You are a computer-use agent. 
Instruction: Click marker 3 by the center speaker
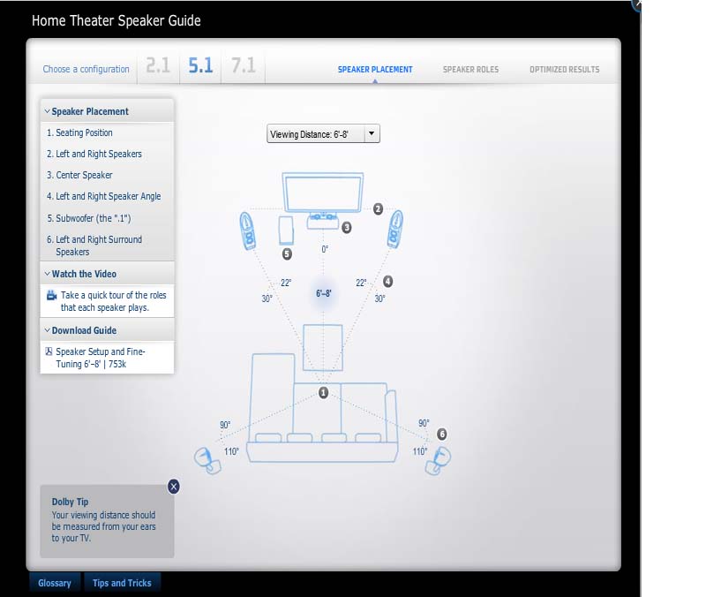point(346,228)
